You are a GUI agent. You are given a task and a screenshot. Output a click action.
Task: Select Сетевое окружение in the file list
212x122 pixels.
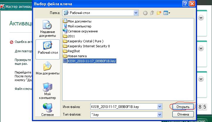(80, 31)
